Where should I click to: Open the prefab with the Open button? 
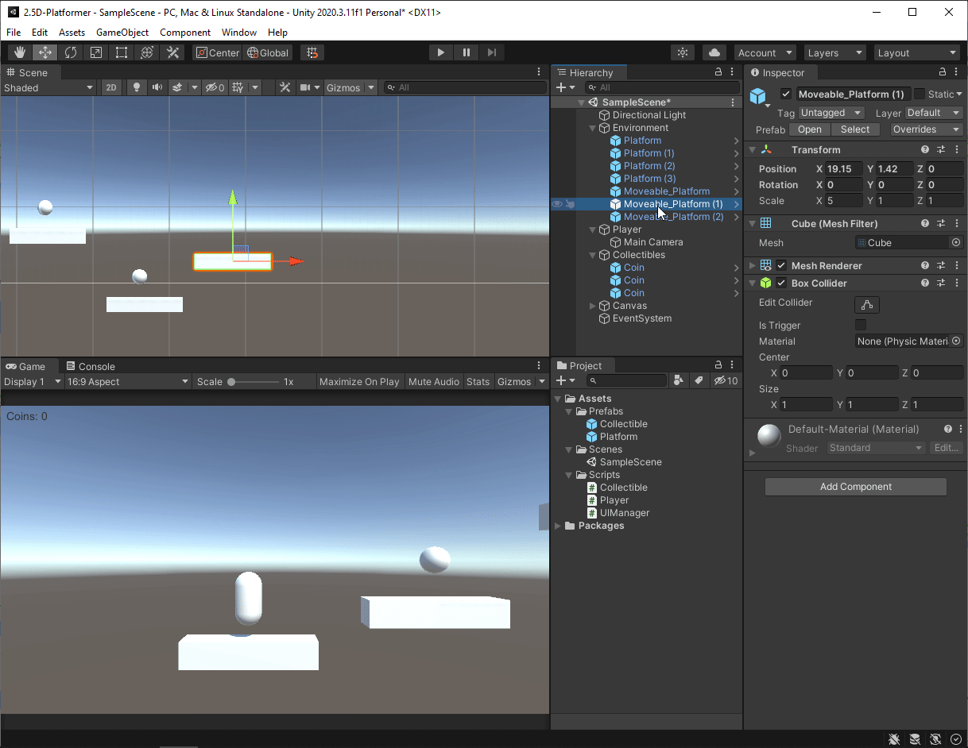point(810,129)
